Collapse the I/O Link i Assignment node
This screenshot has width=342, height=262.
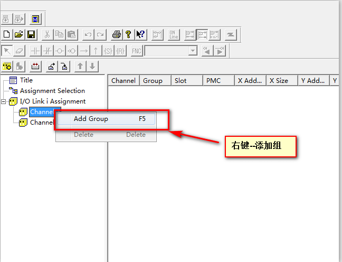[4, 101]
